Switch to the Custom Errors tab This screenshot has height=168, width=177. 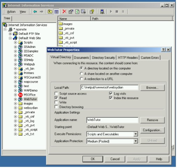click(x=150, y=58)
